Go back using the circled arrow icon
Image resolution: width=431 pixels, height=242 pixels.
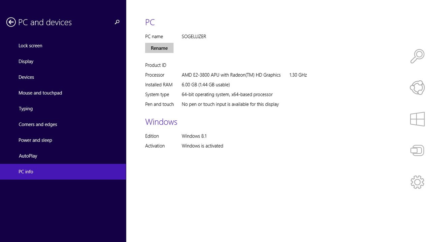11,22
